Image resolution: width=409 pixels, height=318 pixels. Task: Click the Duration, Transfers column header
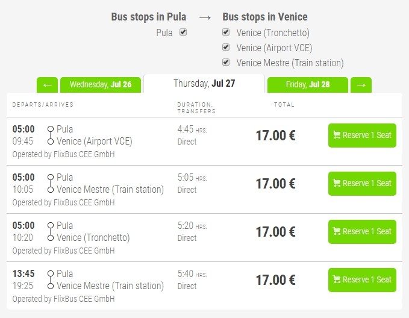click(196, 108)
